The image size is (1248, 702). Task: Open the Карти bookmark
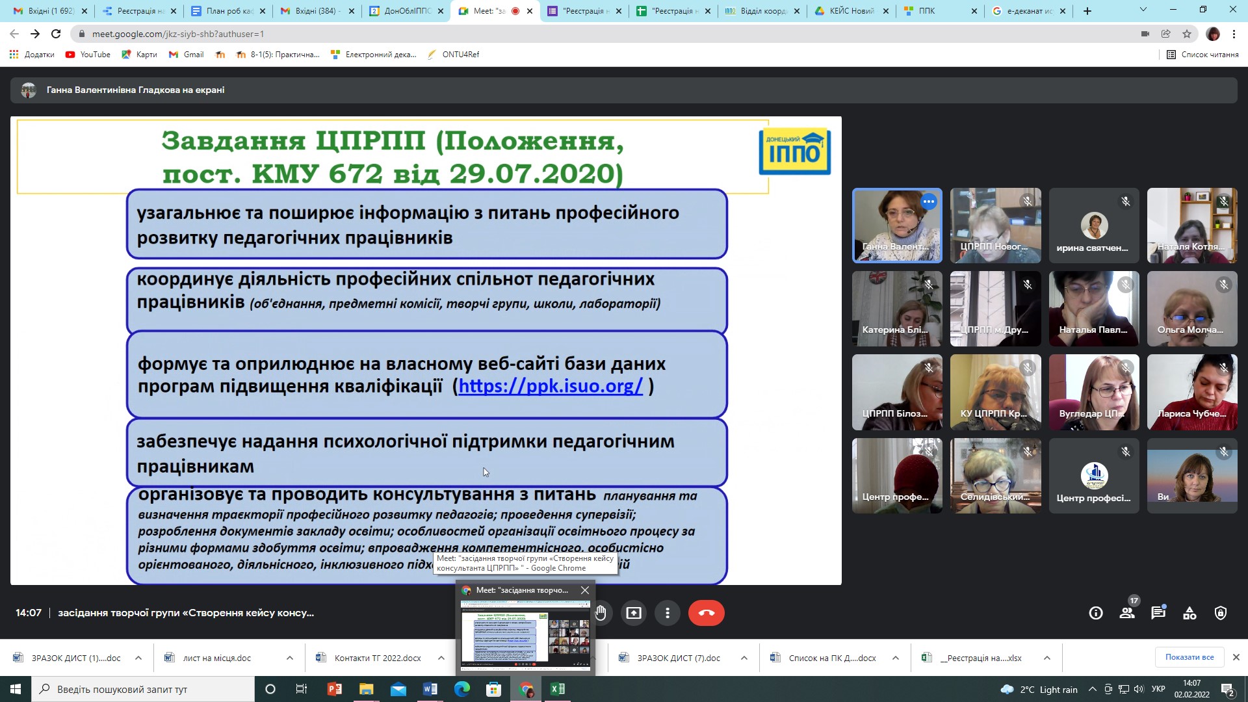pyautogui.click(x=139, y=55)
